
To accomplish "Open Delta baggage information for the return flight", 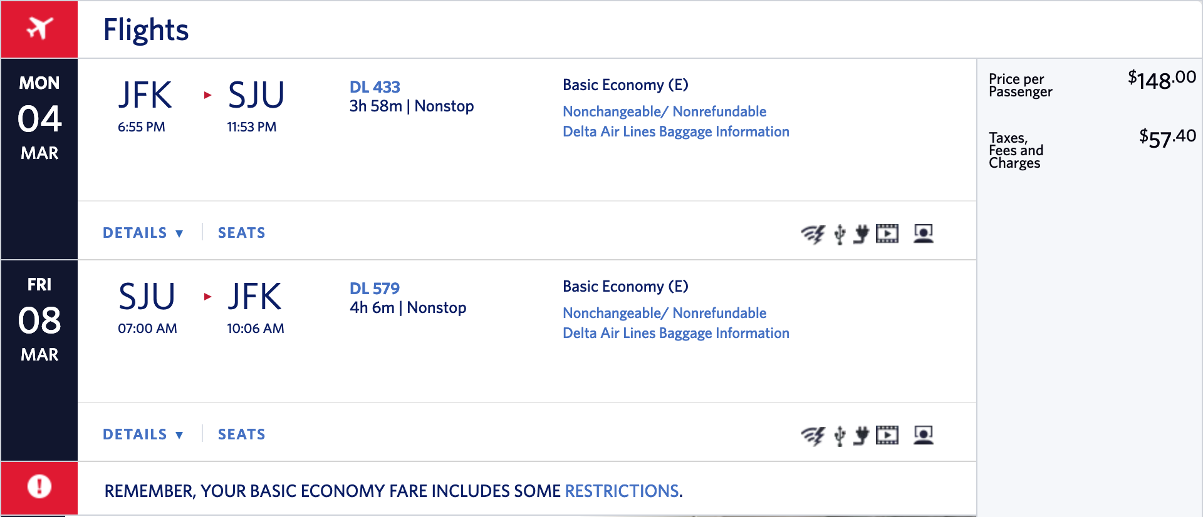I will tap(675, 333).
